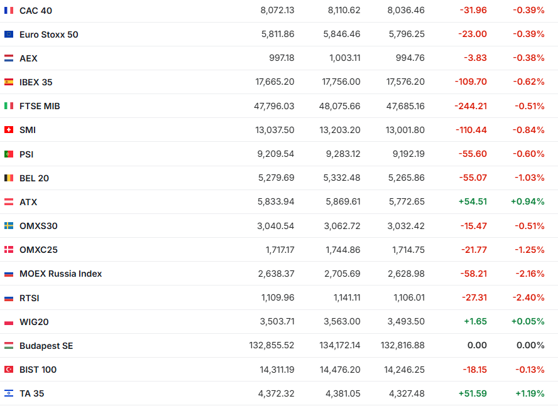Click the Spain flag icon beside IBEX 35
Screen dimensions: 558x406
(9, 82)
